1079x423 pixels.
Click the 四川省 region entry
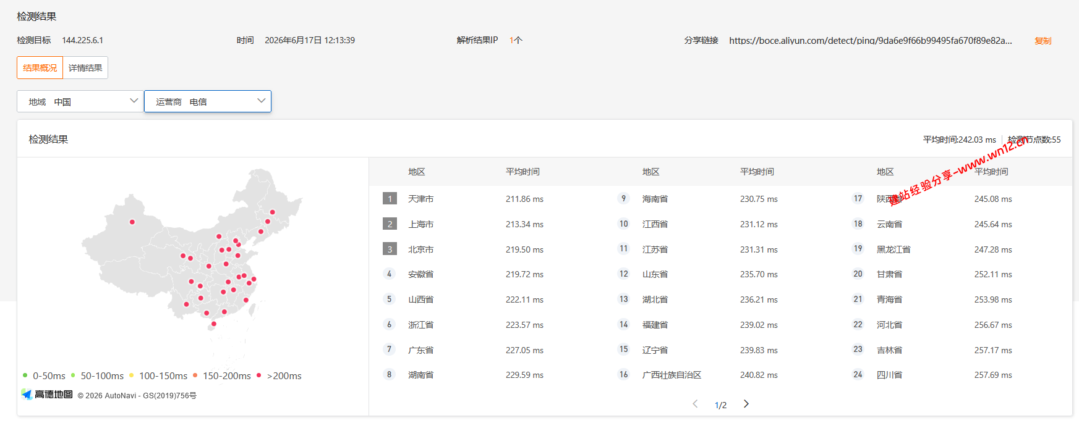[889, 375]
